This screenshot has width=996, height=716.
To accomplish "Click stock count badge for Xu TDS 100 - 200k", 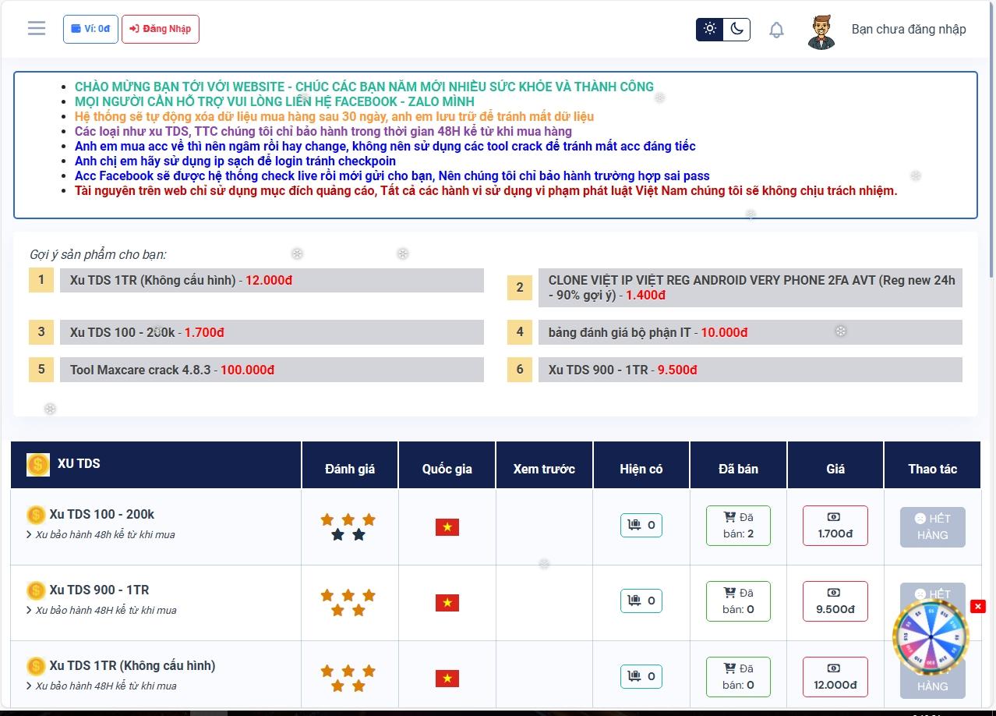I will click(641, 525).
